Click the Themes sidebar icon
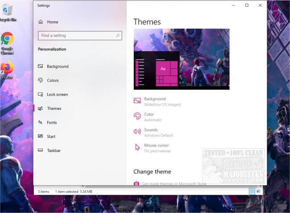Screen dimensions: 290x213 [x=41, y=109]
